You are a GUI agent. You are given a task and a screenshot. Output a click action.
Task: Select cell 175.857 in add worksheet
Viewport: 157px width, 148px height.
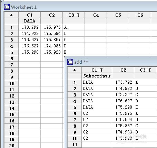pos(123,126)
